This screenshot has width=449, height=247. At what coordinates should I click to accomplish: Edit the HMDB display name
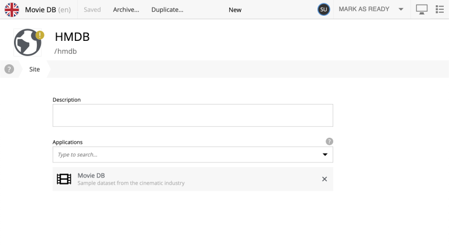(x=72, y=37)
